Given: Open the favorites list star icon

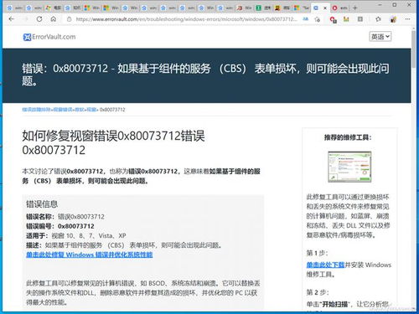Looking at the screenshot, I should point(378,19).
